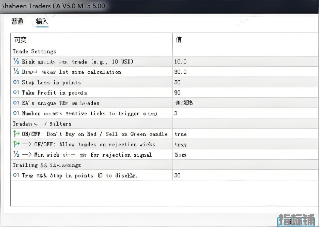Viewport: 320px width, 228px height.
Task: Click the icon for consecutive ticks to trigger
Action: [x=16, y=113]
